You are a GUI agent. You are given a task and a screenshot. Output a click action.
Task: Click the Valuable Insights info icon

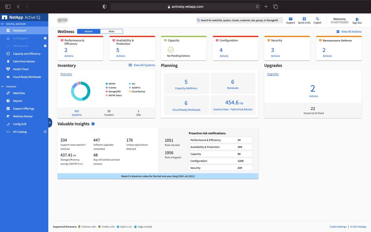(93, 124)
